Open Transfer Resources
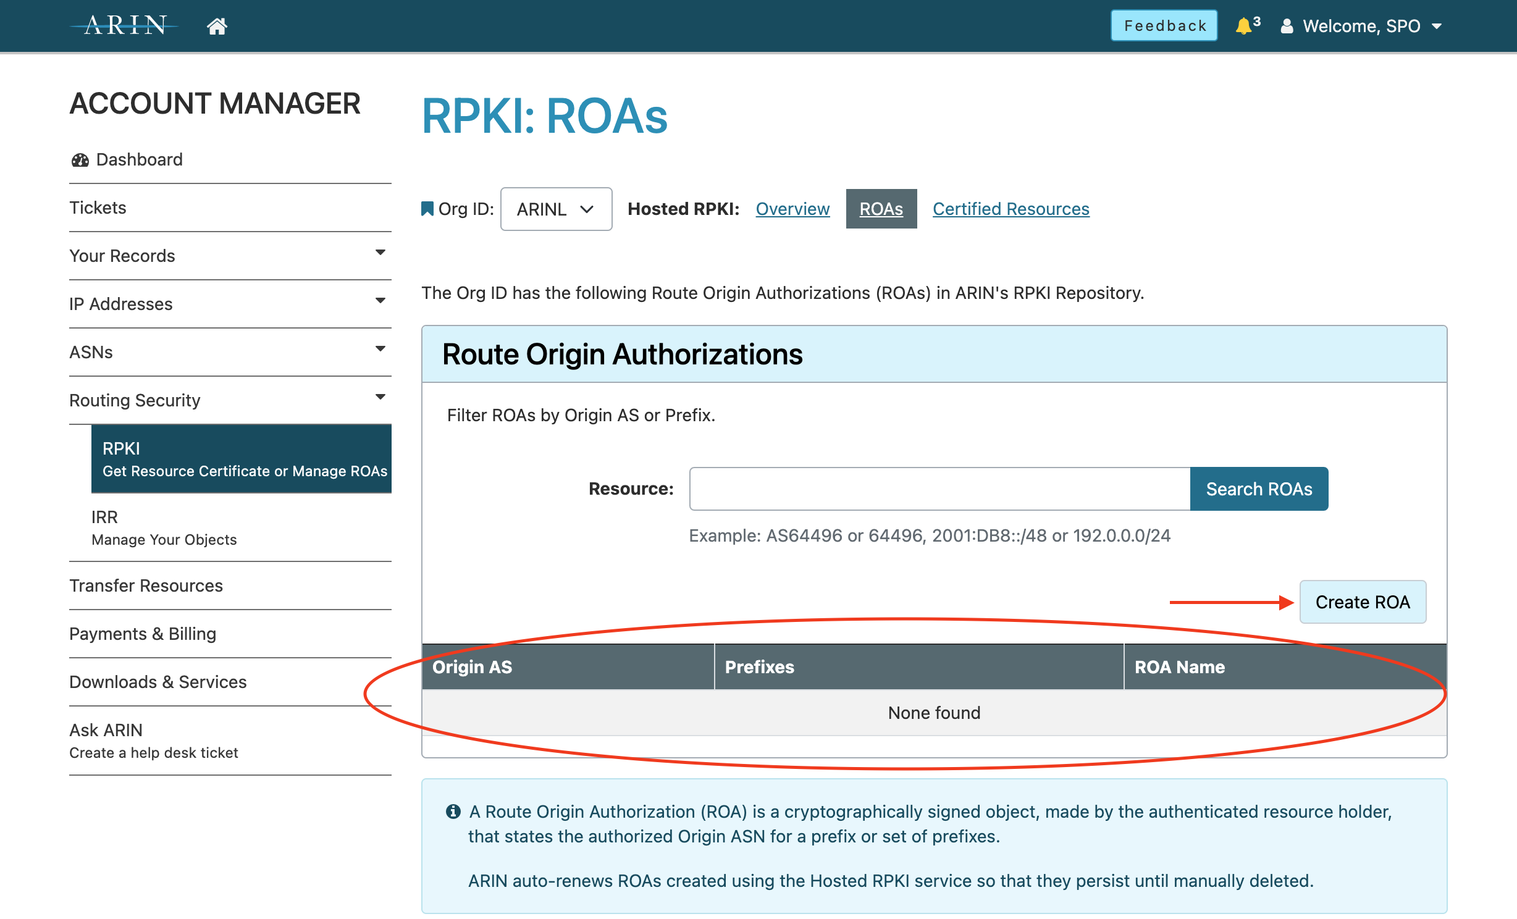1517x919 pixels. 230,585
